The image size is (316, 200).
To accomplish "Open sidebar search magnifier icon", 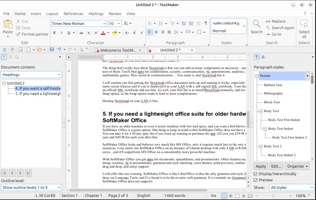I will (x=17, y=57).
